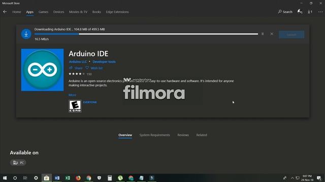Cancel the Arduino IDE download
The width and height of the screenshot is (325, 182).
(272, 34)
